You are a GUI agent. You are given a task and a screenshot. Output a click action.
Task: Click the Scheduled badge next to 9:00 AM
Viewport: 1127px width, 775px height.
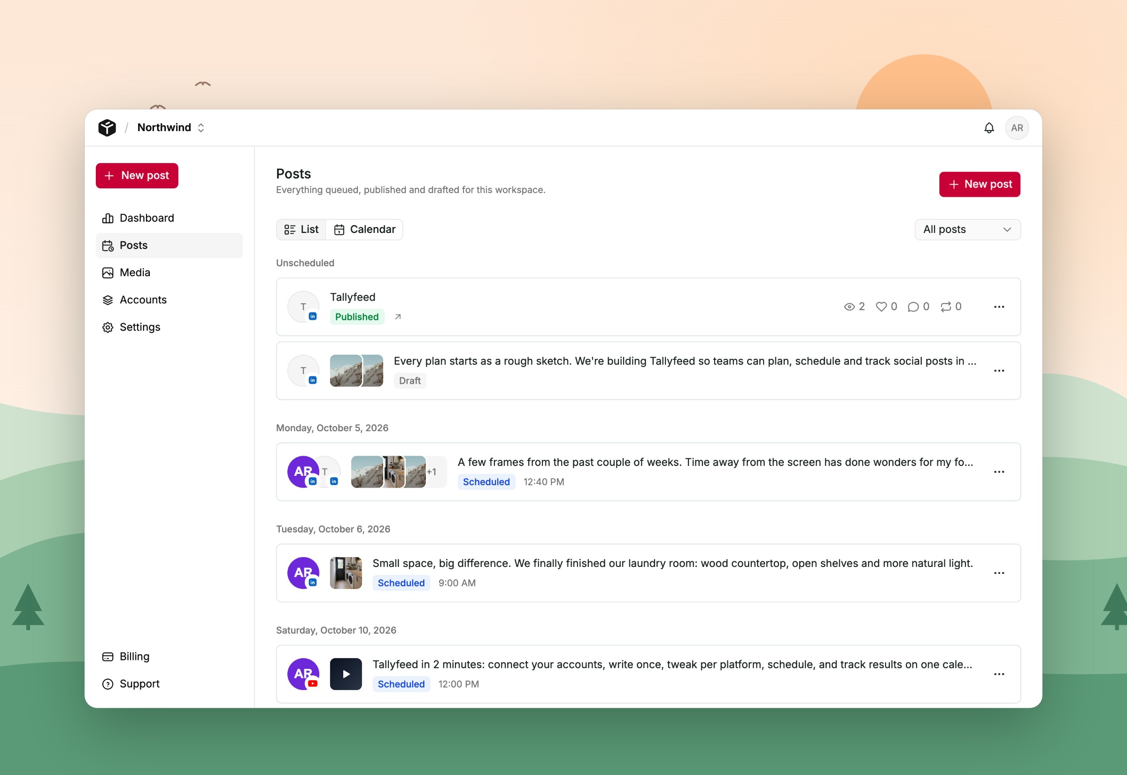tap(401, 583)
